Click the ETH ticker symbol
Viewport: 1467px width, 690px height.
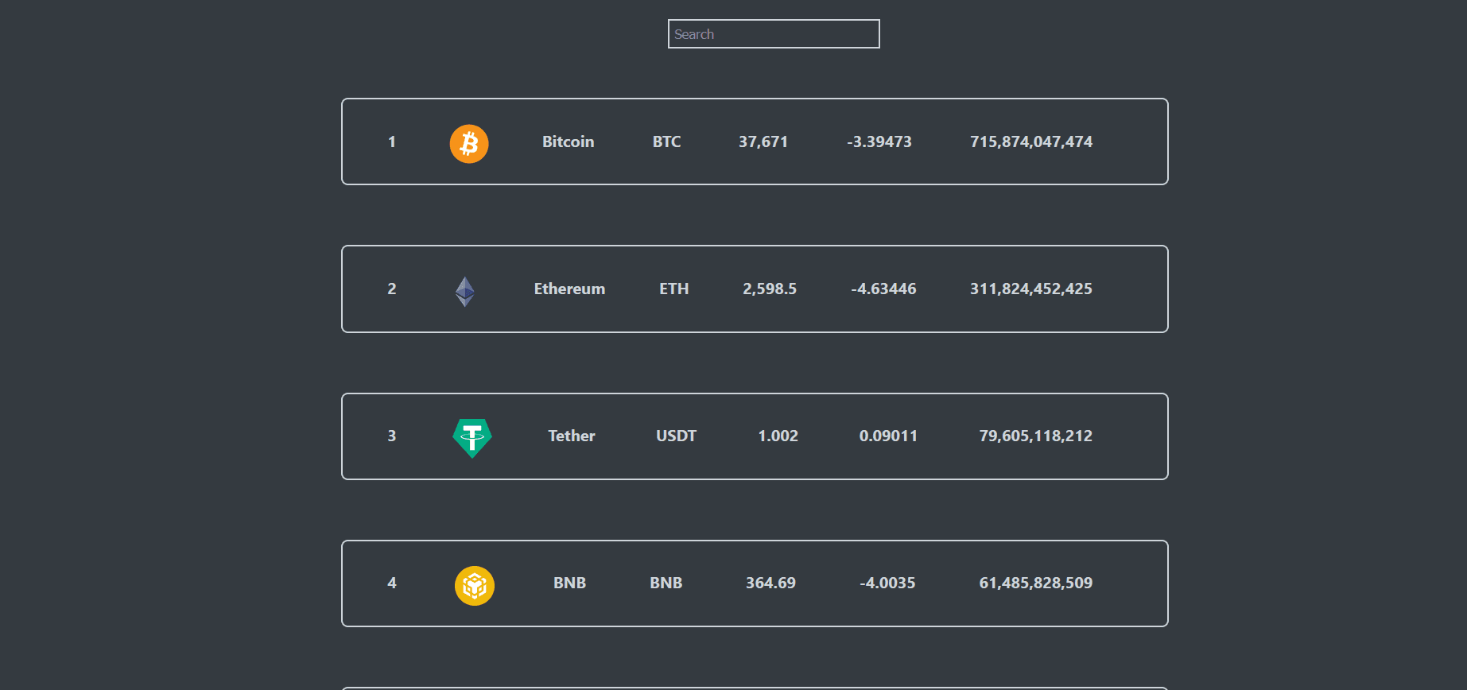[674, 289]
